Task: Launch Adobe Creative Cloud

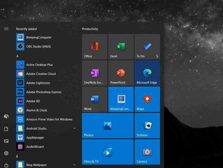Action: tap(46, 74)
